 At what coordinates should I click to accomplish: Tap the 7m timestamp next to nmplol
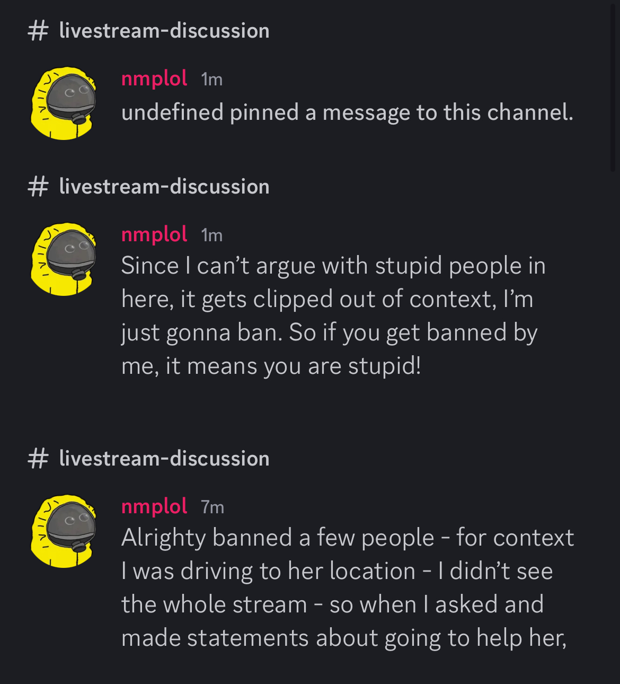[x=212, y=508]
